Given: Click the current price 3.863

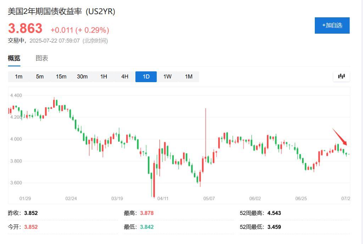Looking at the screenshot, I should (x=26, y=28).
